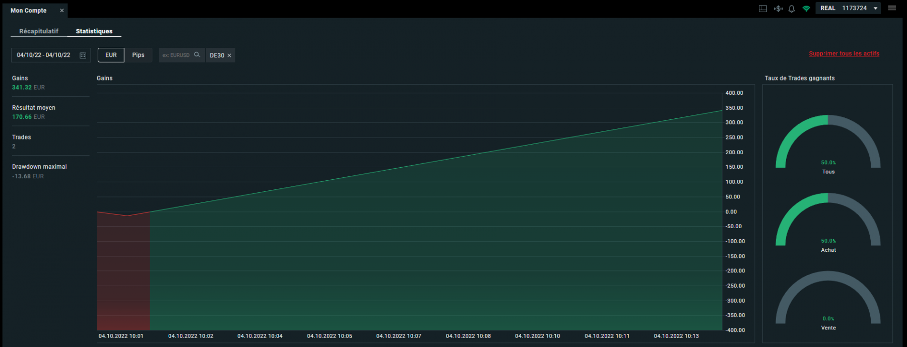Click Supprimer tous les actifs link
This screenshot has width=907, height=347.
[844, 53]
